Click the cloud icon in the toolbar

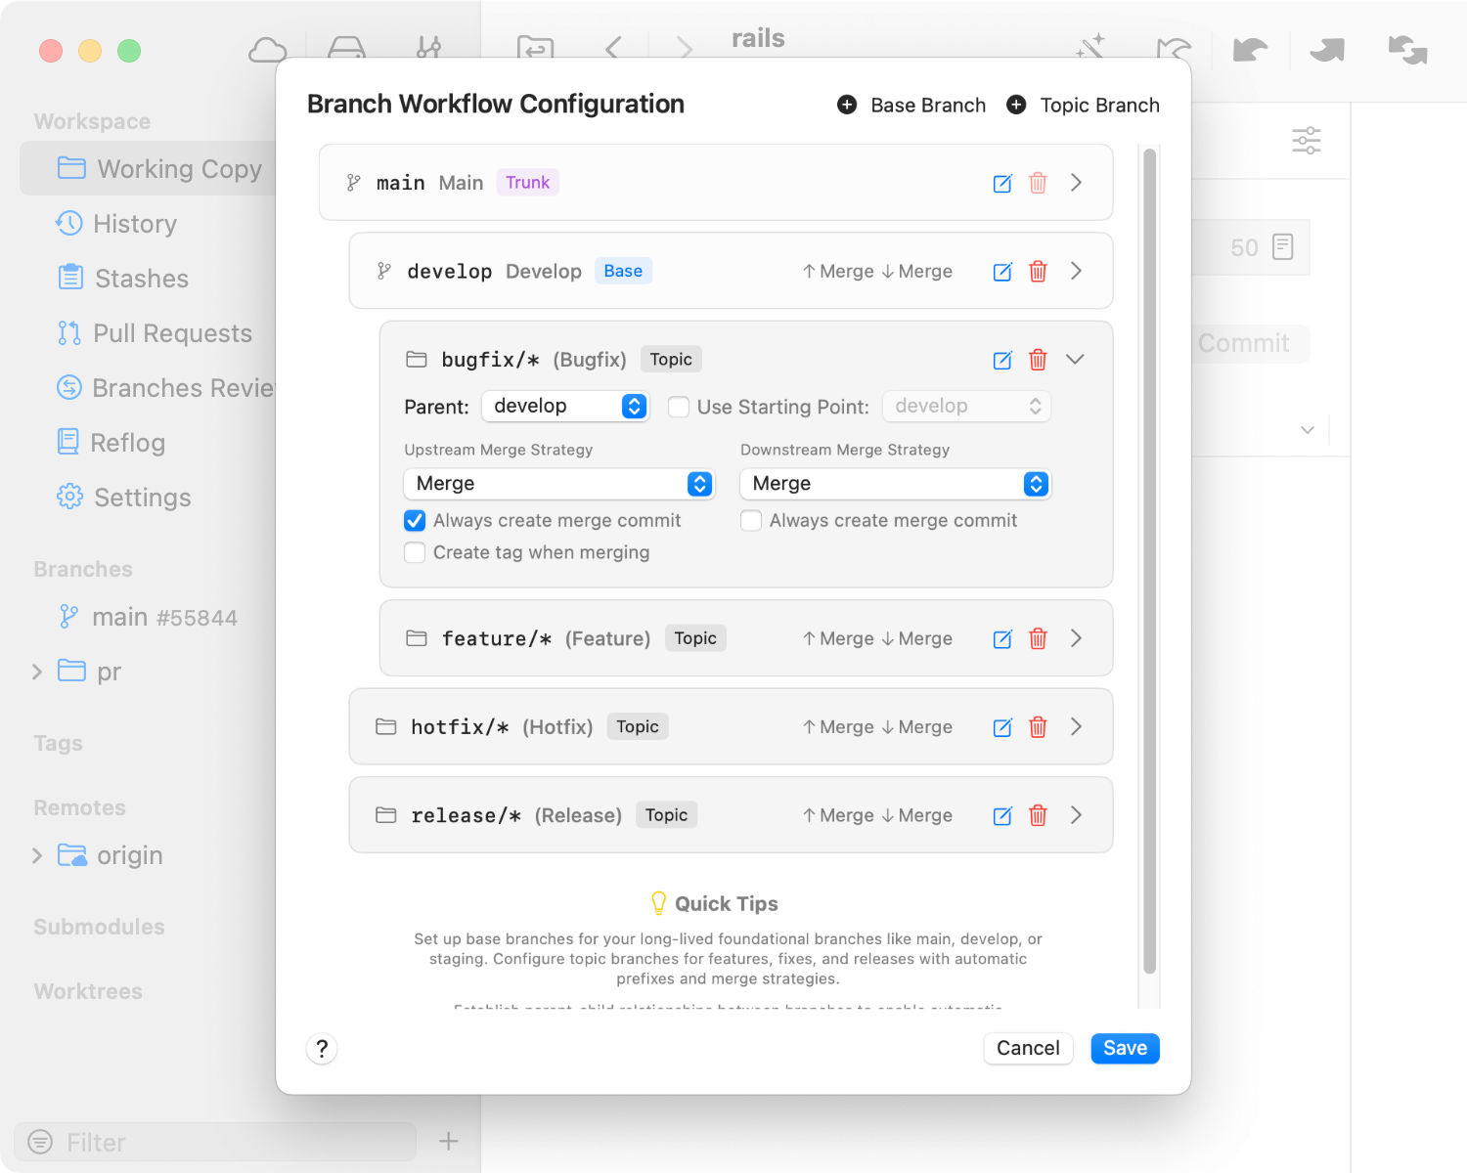click(267, 49)
